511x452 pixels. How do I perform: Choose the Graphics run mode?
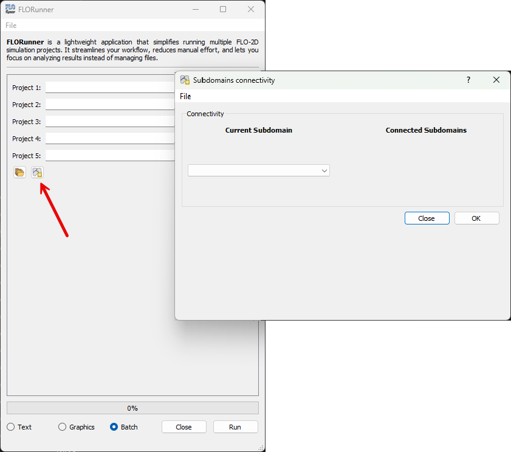click(x=62, y=427)
